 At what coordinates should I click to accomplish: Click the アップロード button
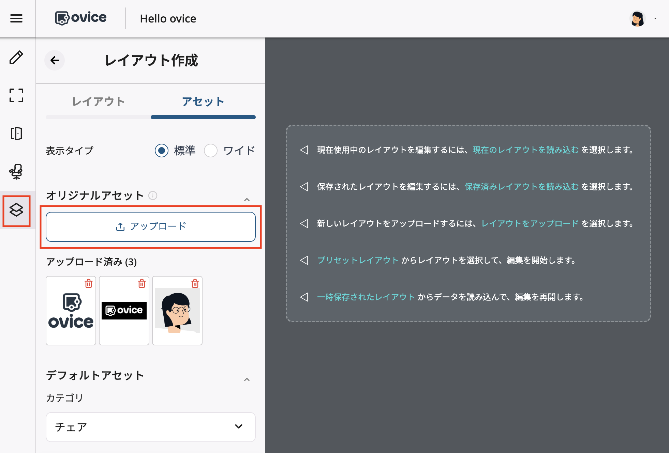151,227
